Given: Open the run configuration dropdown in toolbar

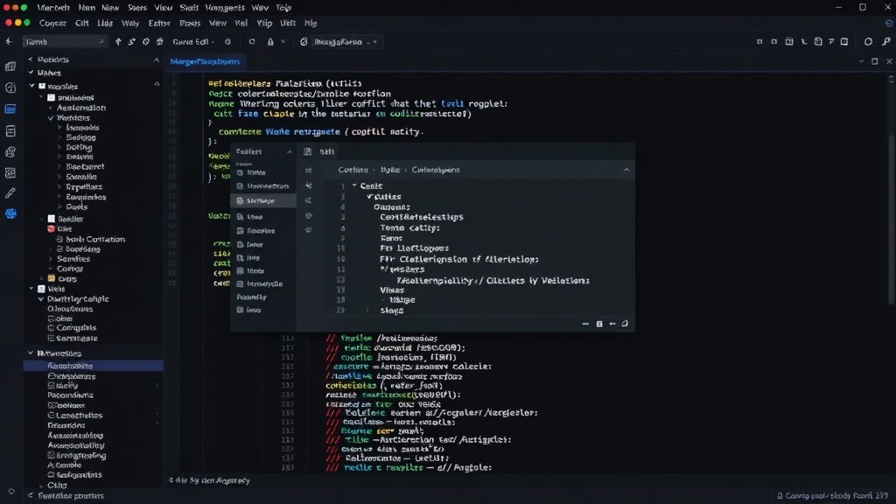Looking at the screenshot, I should point(345,42).
